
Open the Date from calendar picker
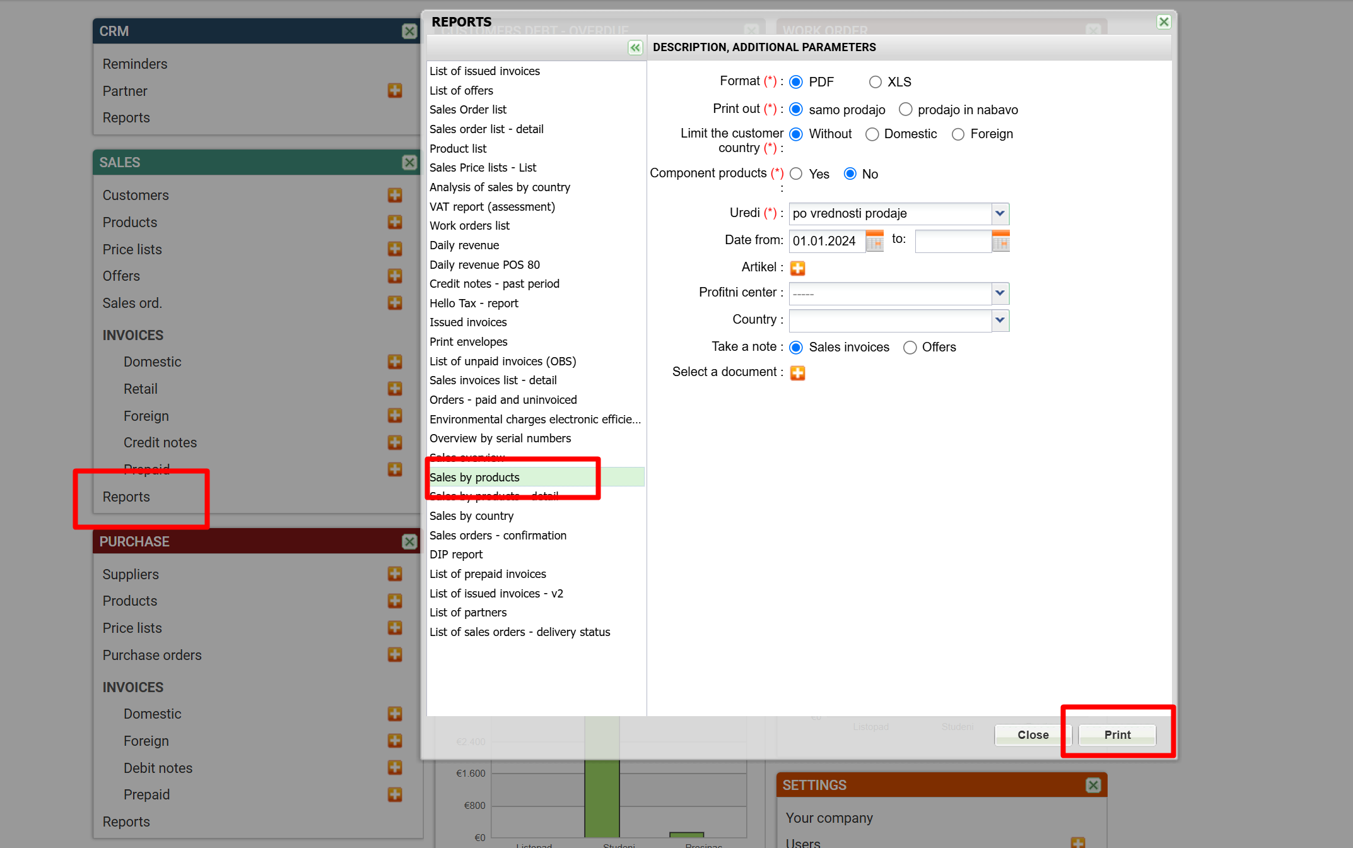[x=874, y=241]
